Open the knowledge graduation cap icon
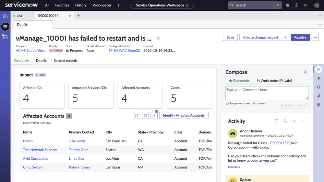 click(x=318, y=78)
